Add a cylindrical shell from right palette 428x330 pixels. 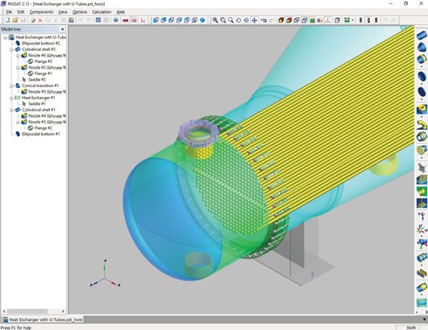point(422,36)
